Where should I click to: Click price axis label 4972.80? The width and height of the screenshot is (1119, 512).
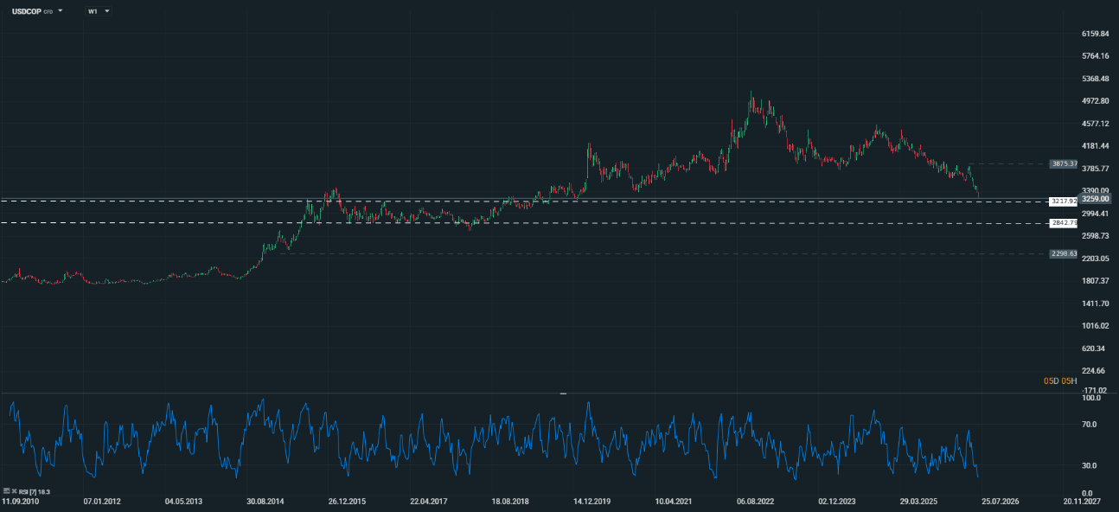click(x=1095, y=101)
